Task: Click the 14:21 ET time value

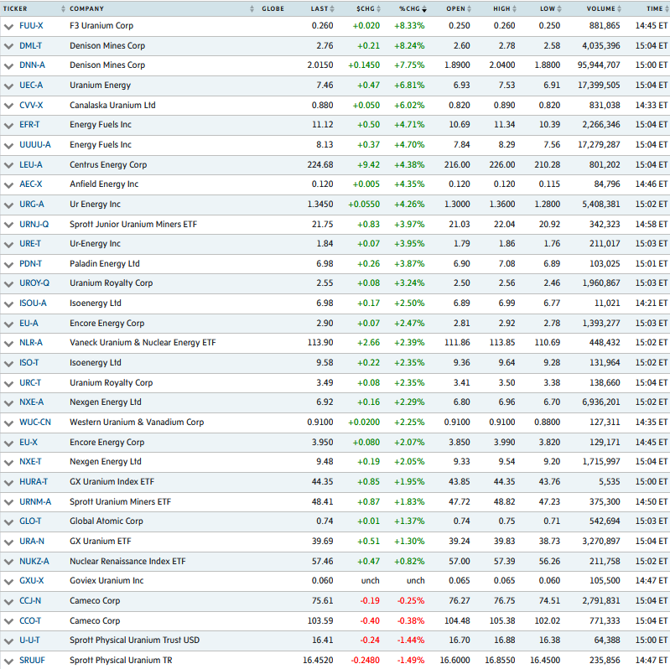Action: coord(652,303)
